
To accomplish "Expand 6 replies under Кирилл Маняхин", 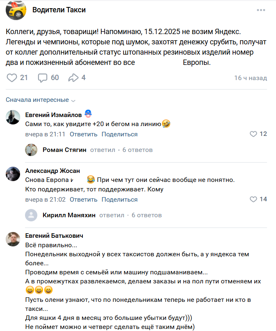I will (146, 215).
